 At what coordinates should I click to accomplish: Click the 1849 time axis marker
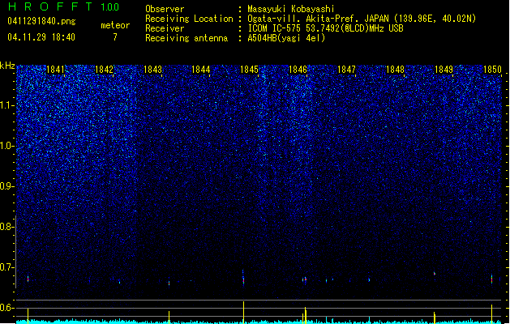click(x=444, y=70)
